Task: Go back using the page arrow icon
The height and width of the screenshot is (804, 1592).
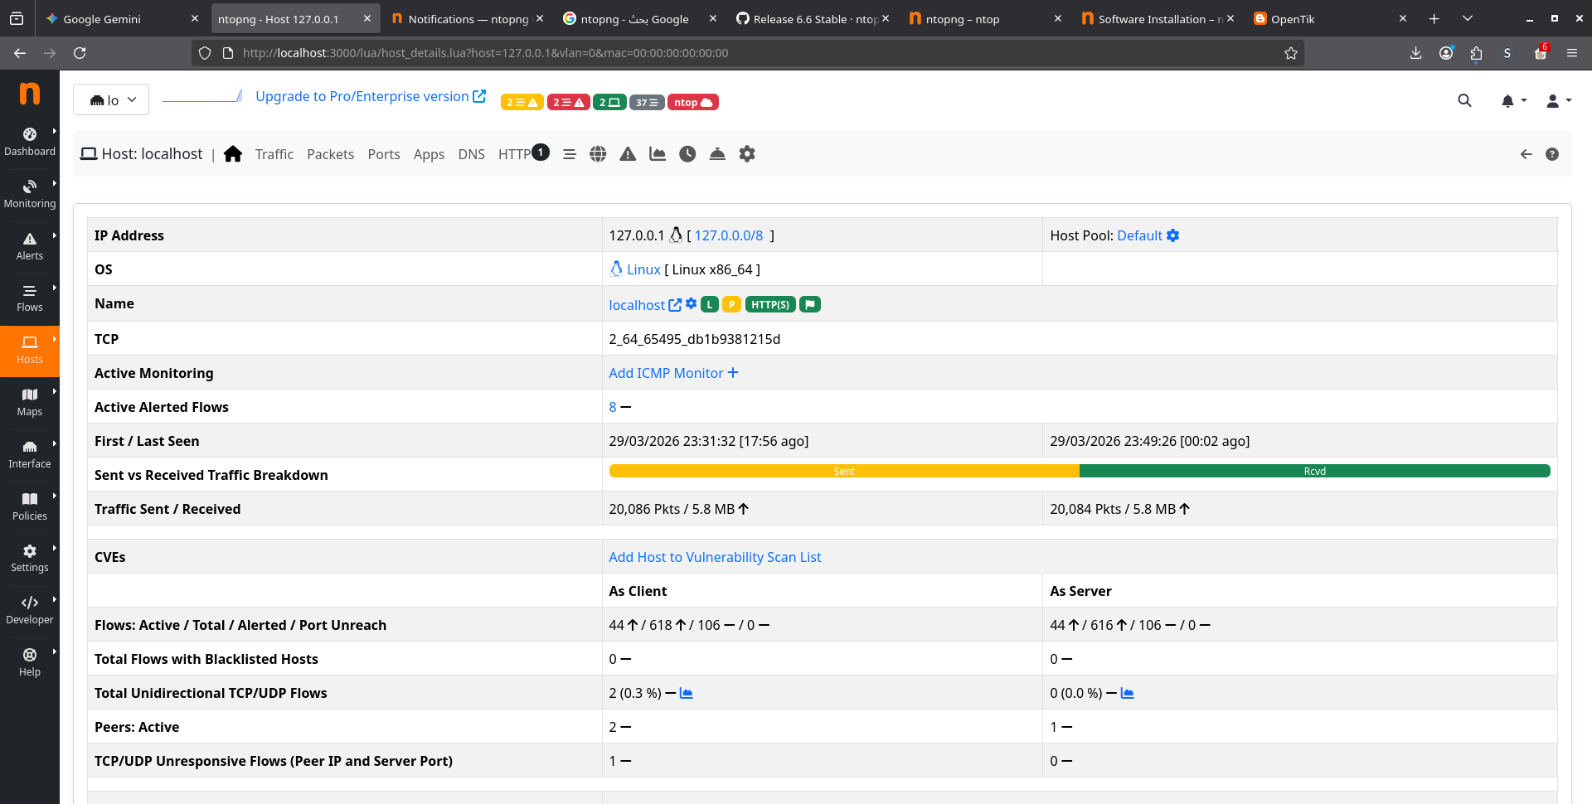Action: (x=1526, y=154)
